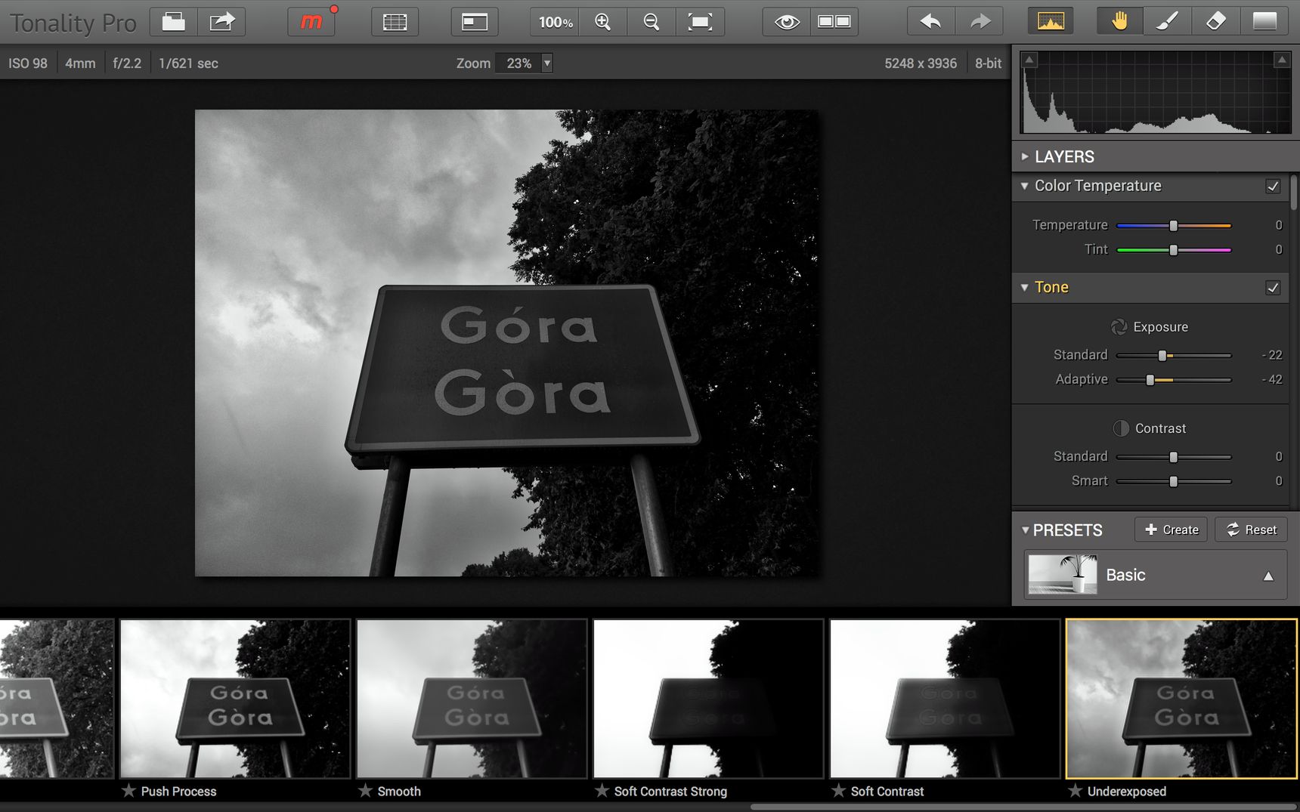Image resolution: width=1300 pixels, height=812 pixels.
Task: Click the histogram highlight clipping triangle
Action: (x=1282, y=60)
